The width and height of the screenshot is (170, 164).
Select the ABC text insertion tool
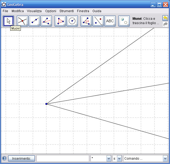(110, 21)
